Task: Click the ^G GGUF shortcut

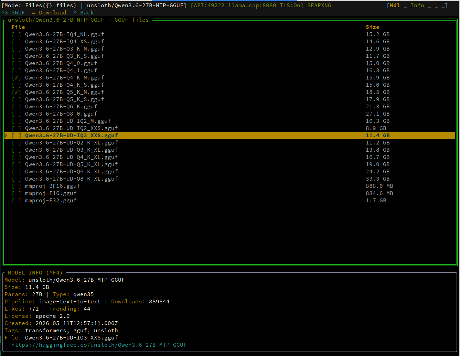Action: click(13, 13)
